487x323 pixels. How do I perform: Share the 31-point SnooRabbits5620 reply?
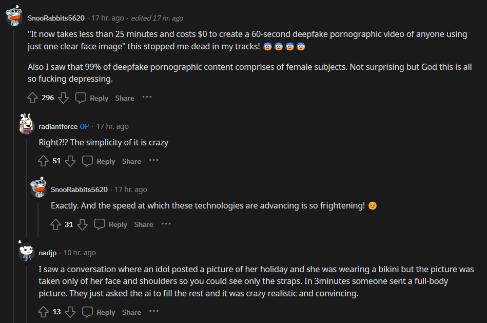tap(144, 224)
